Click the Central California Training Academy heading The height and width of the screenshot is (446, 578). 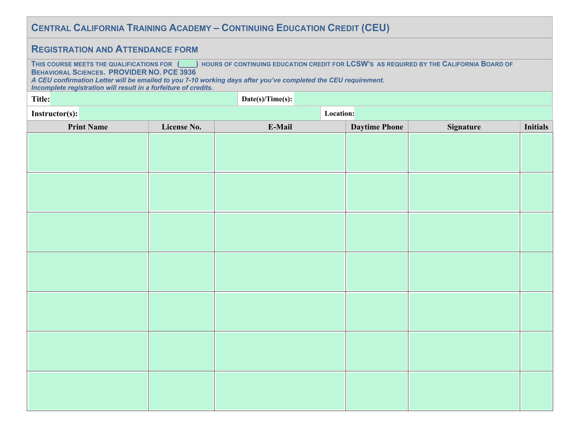coord(210,28)
